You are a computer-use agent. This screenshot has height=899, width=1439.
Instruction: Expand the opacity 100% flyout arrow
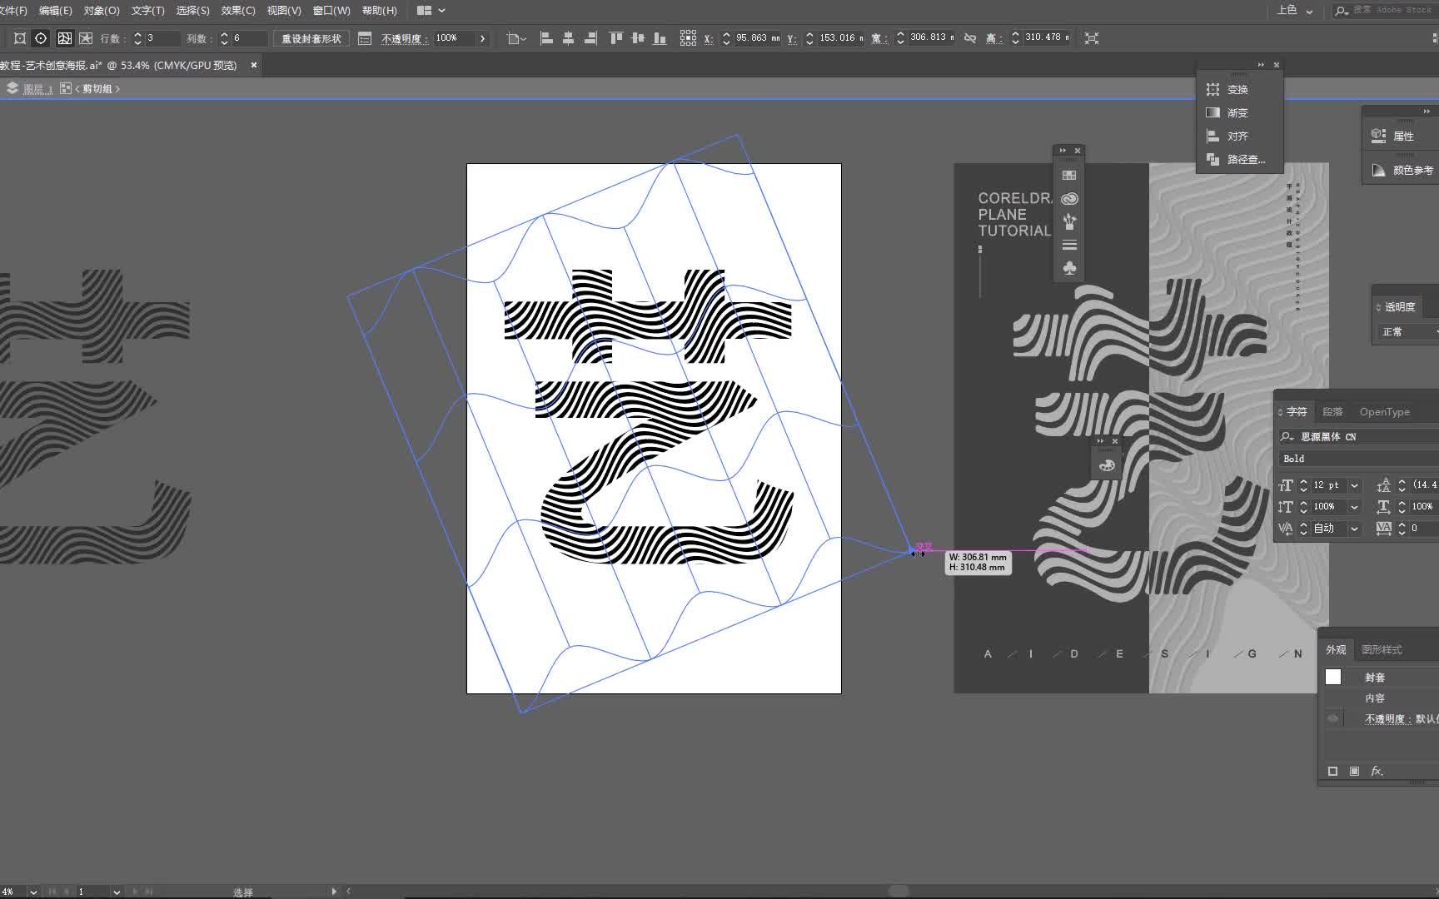(x=482, y=38)
